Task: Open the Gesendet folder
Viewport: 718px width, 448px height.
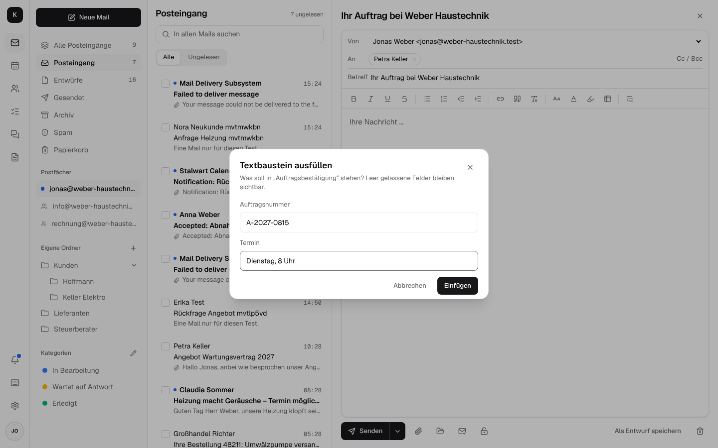Action: tap(89, 98)
